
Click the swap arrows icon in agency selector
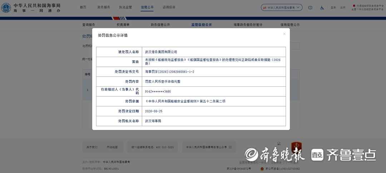[x=264, y=7]
